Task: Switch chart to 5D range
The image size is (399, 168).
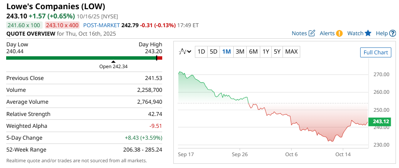Action: click(214, 52)
